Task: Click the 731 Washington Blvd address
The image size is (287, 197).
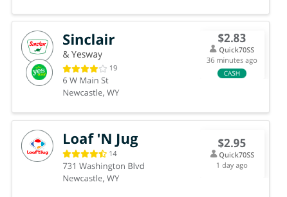Action: click(104, 166)
